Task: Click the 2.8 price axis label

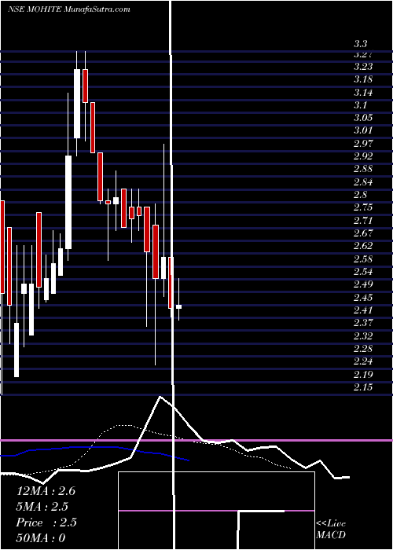Action: (360, 195)
